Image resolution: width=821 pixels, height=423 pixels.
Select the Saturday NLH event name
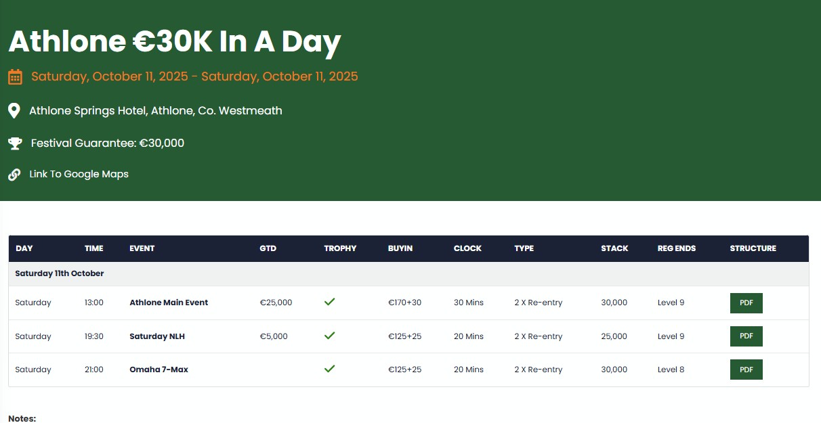pyautogui.click(x=157, y=336)
